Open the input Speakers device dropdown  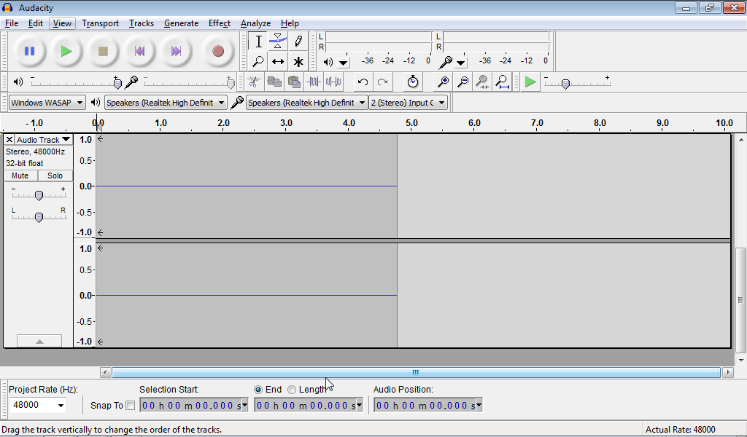pyautogui.click(x=307, y=103)
